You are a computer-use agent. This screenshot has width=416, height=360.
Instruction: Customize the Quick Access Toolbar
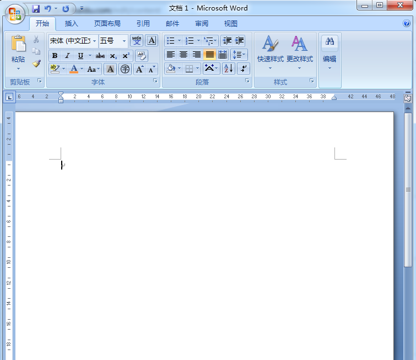82,9
